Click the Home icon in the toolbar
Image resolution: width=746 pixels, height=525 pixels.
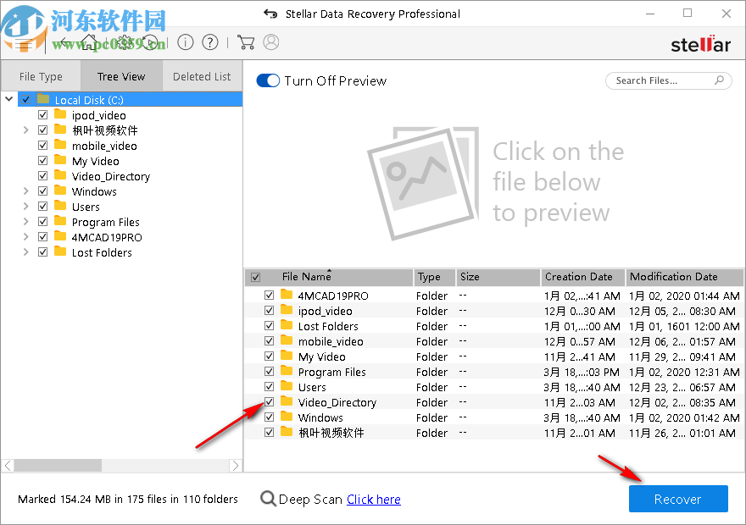click(89, 41)
